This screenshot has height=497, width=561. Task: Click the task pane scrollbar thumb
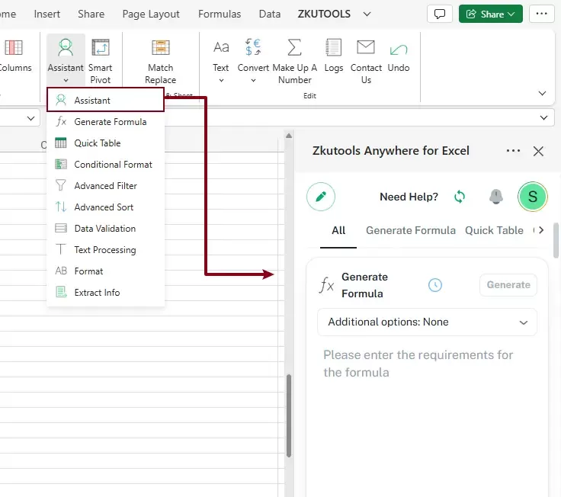(556, 240)
